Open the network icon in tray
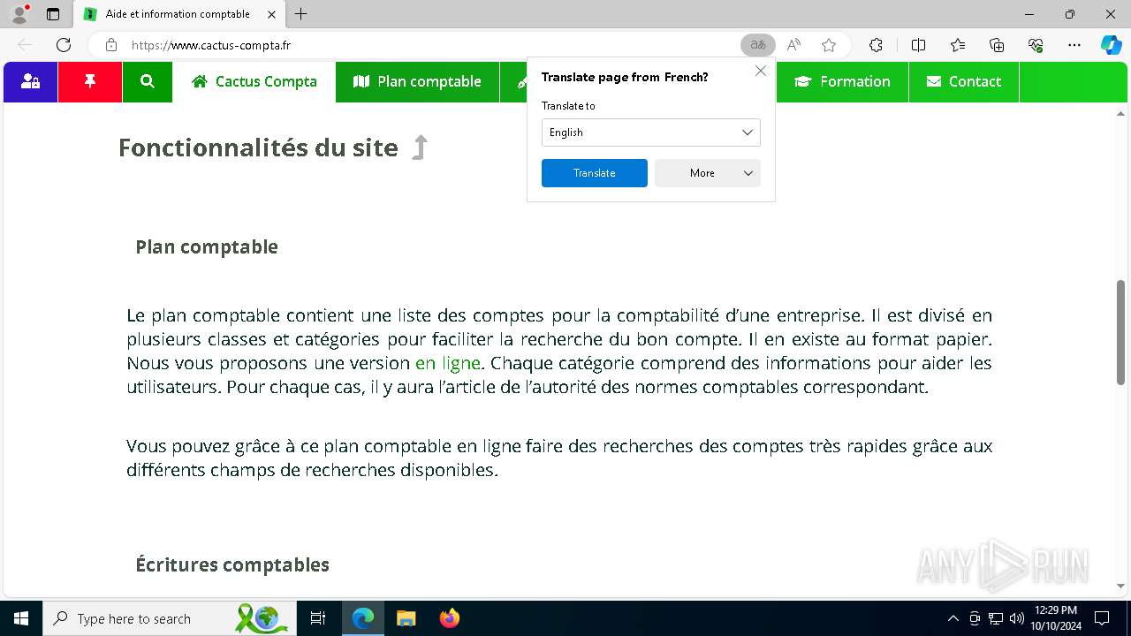The image size is (1131, 636). (996, 618)
